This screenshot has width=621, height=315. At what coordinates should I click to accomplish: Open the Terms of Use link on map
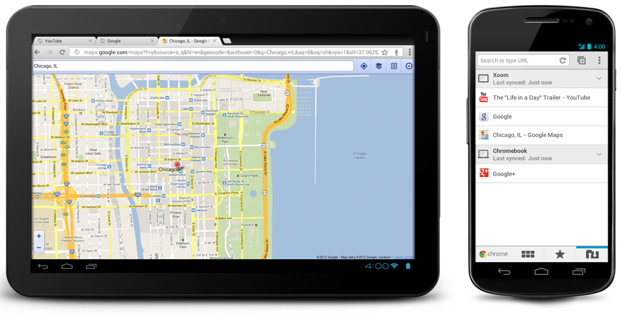click(404, 257)
